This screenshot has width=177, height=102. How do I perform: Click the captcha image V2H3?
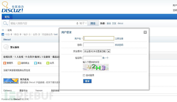click(x=96, y=67)
